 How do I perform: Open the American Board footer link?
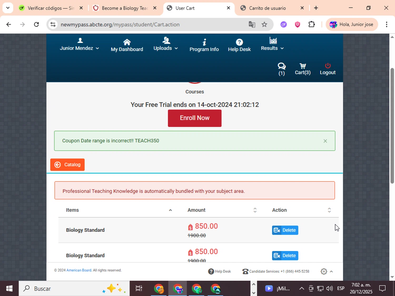click(x=79, y=270)
